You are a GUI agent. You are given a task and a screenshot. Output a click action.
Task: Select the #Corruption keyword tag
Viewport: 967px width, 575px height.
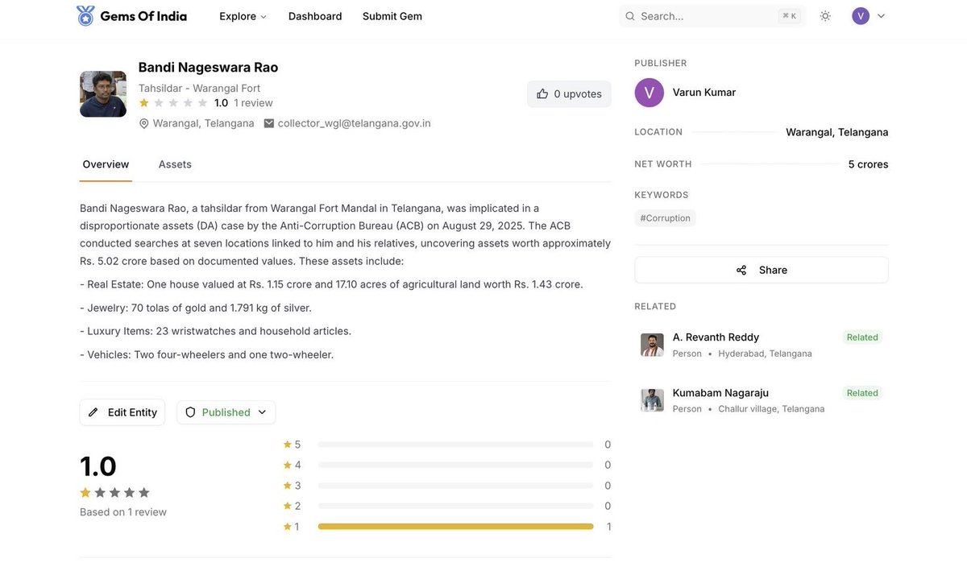pos(666,218)
